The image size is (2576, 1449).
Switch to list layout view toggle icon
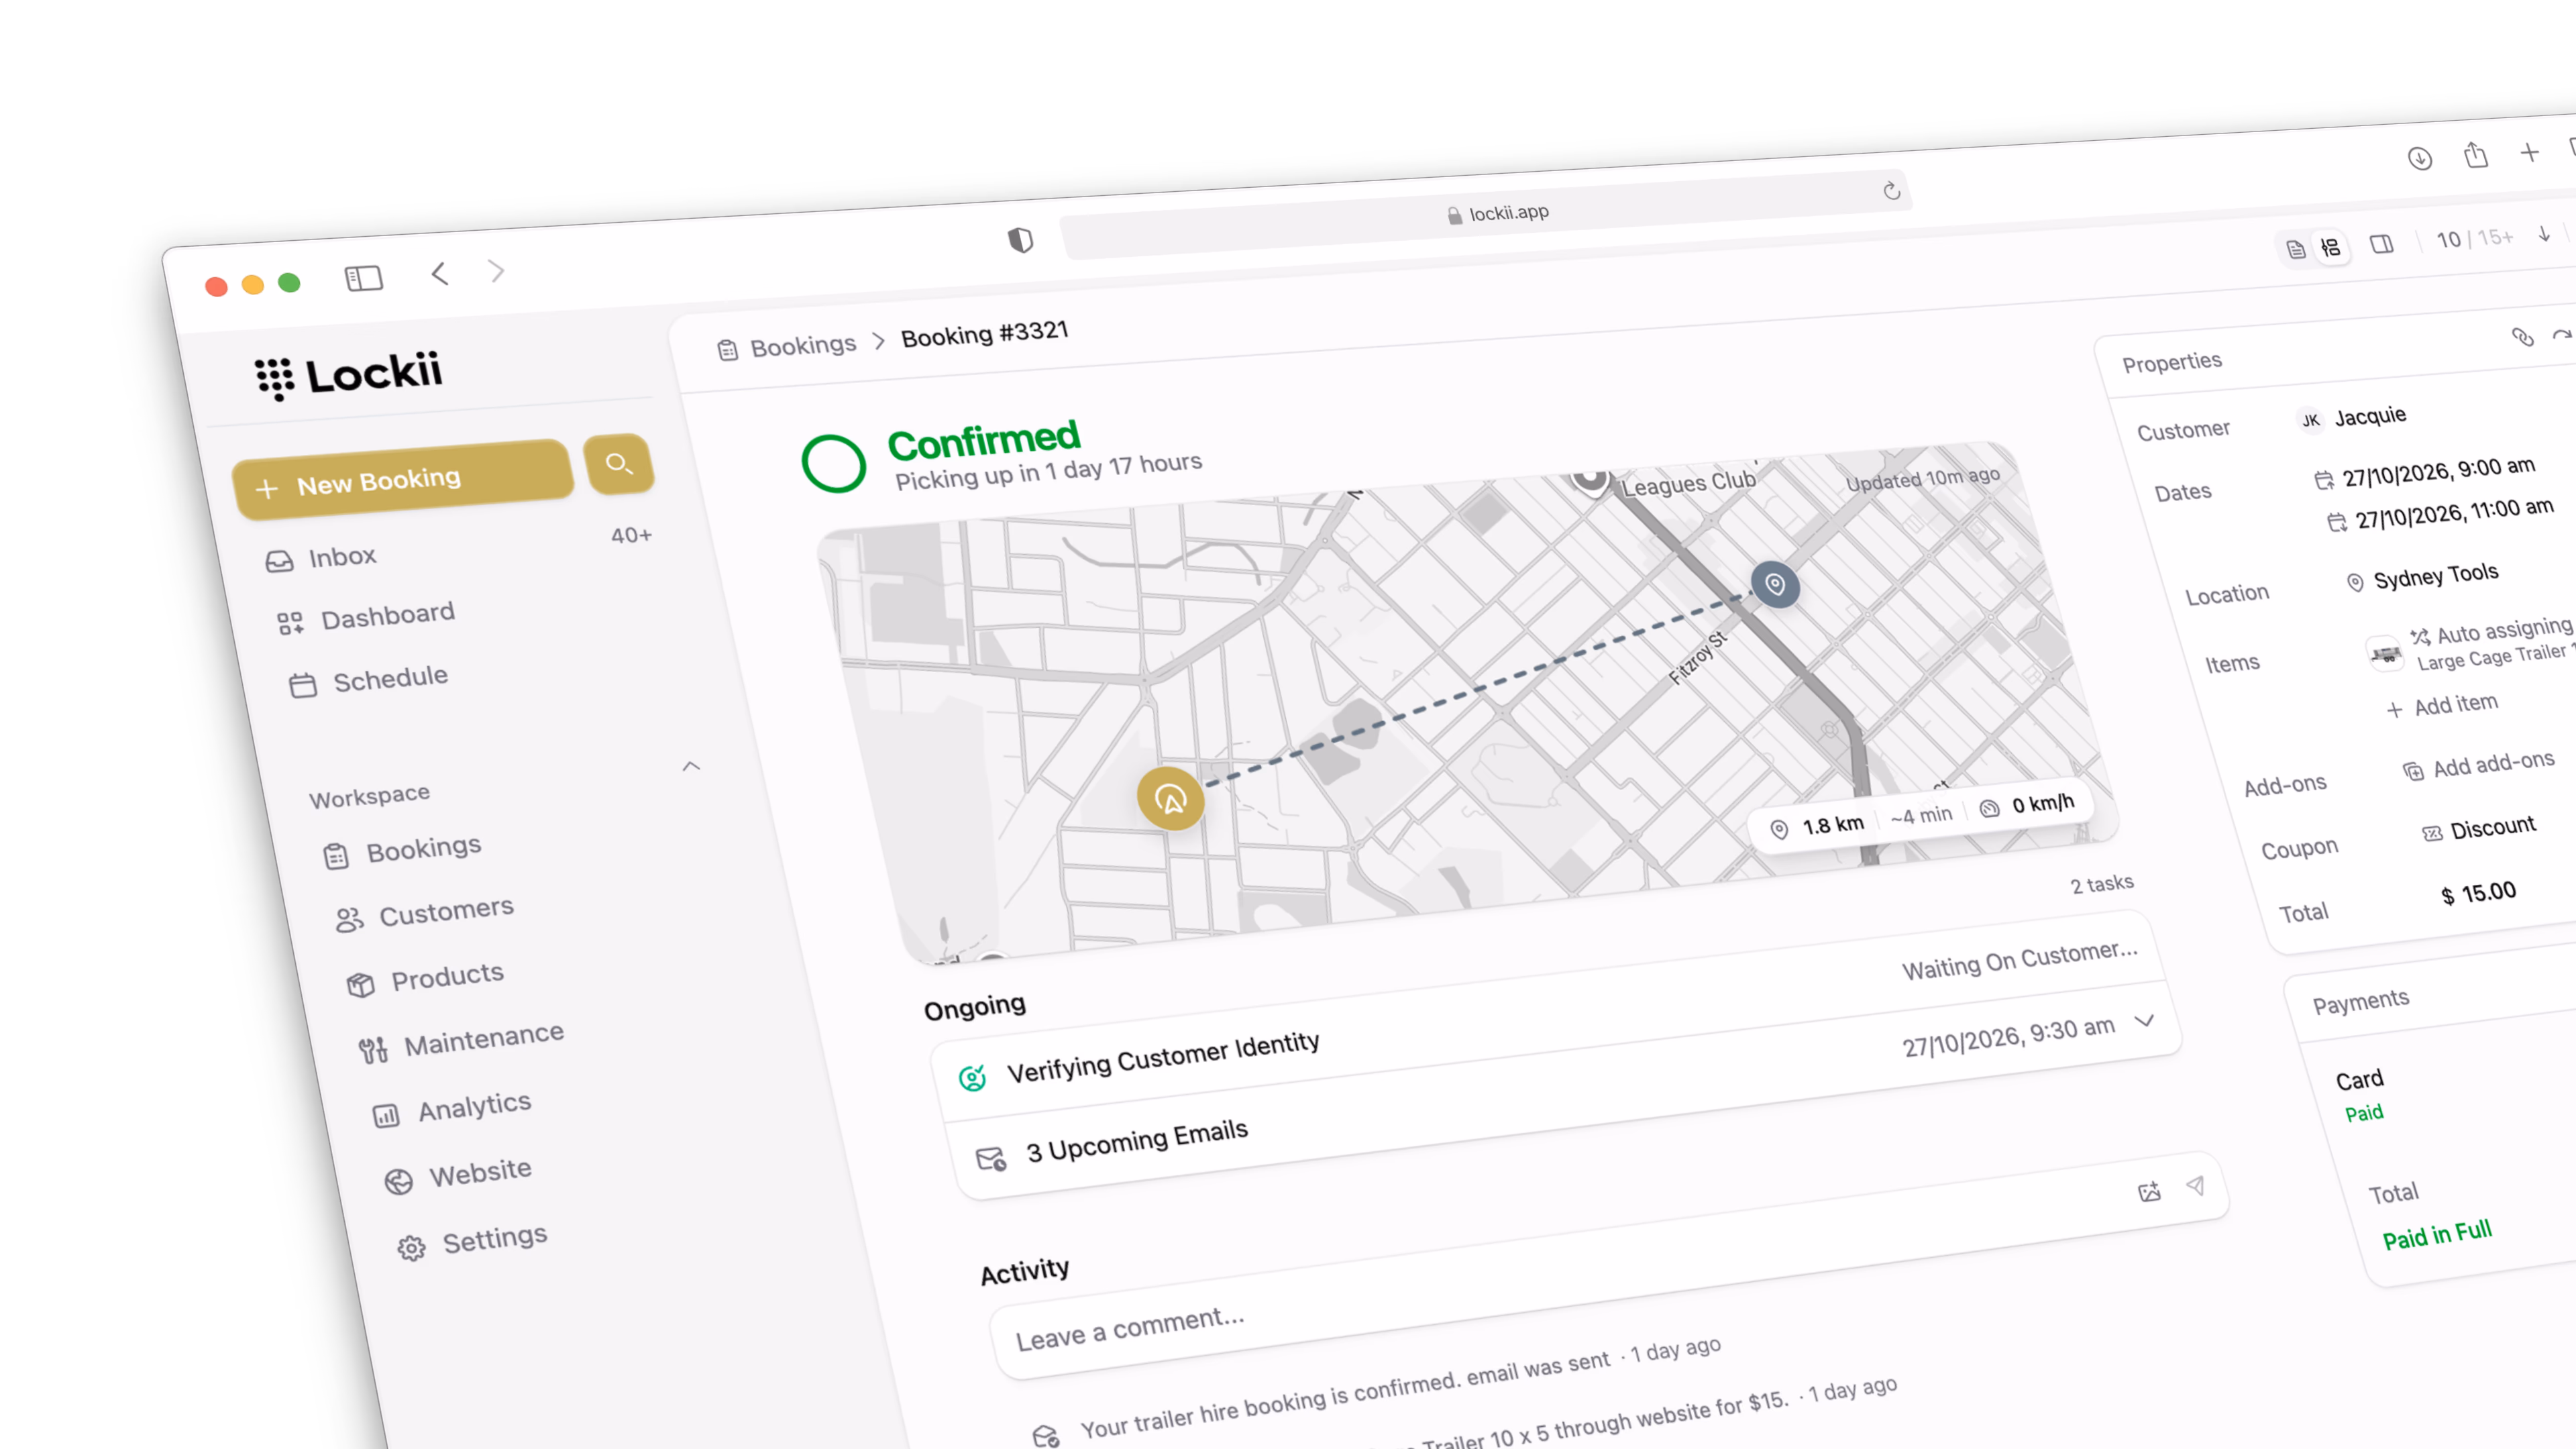[x=2331, y=247]
